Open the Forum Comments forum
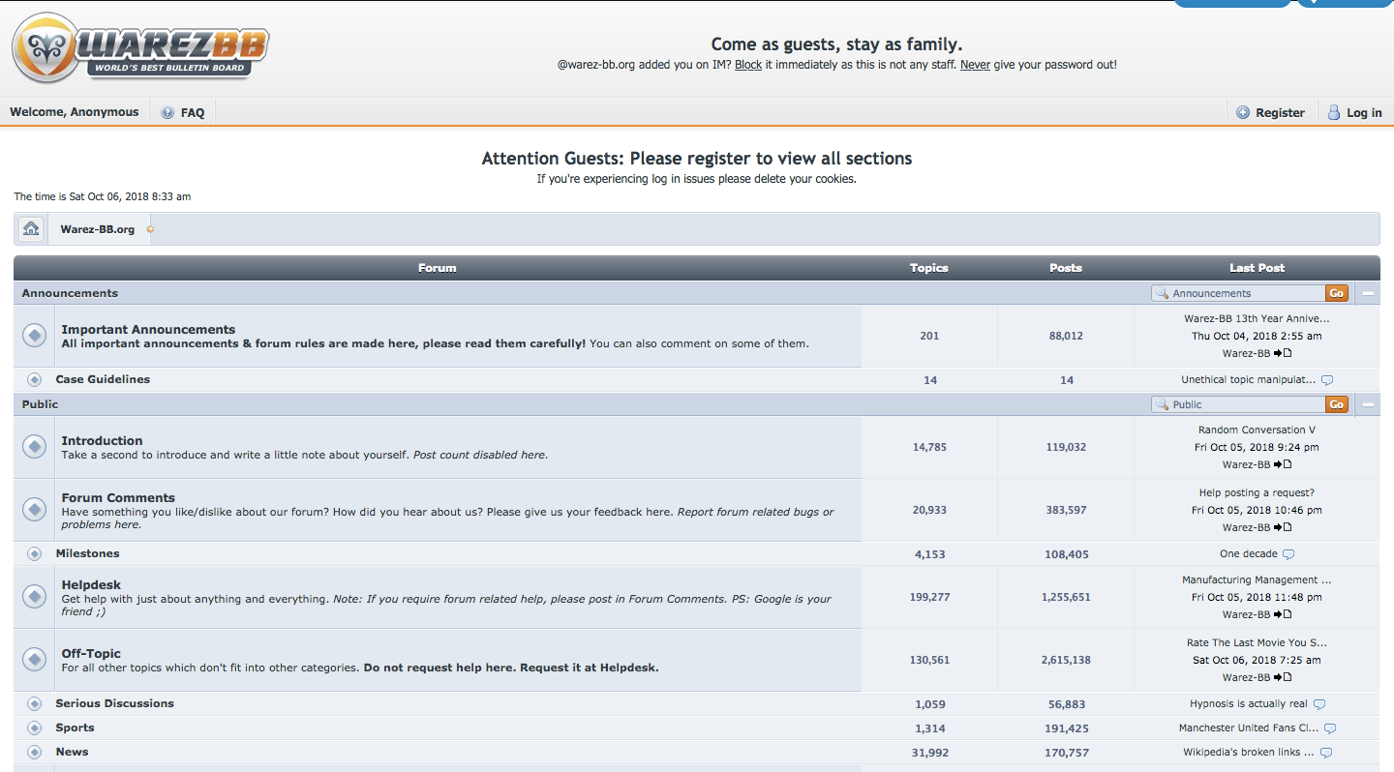1394x772 pixels. 118,497
